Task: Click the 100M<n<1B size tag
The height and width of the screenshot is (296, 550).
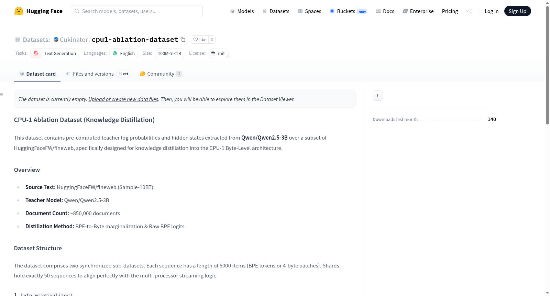Action: coord(169,53)
